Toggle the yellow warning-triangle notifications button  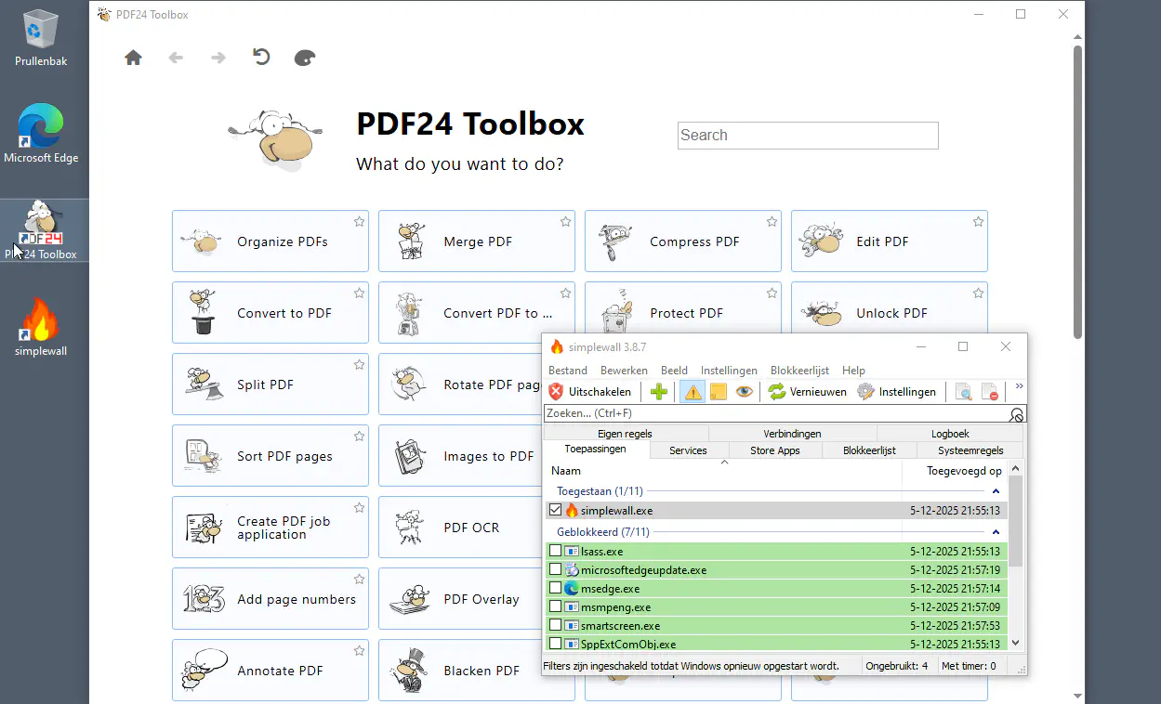click(x=693, y=391)
